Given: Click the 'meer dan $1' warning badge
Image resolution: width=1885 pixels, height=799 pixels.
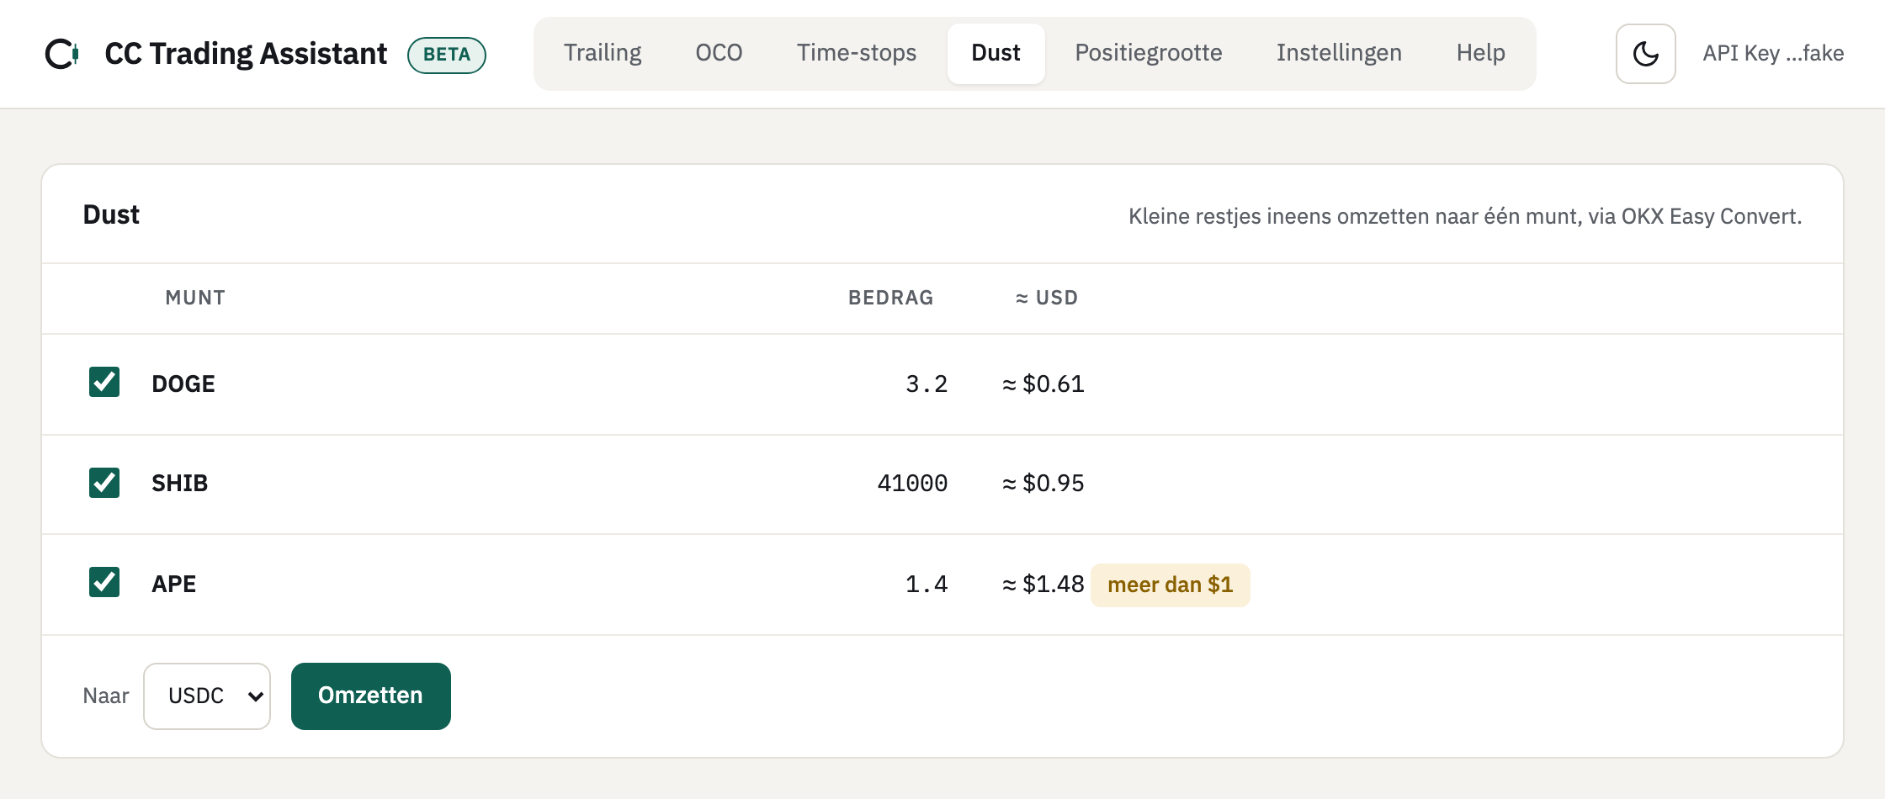Looking at the screenshot, I should (x=1171, y=585).
